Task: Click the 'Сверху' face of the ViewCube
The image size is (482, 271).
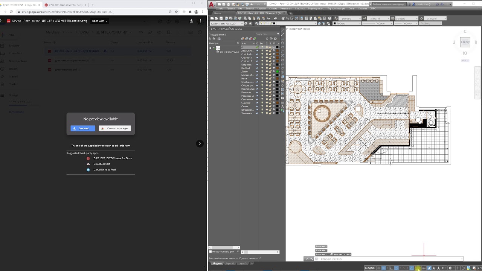Action: click(x=465, y=42)
